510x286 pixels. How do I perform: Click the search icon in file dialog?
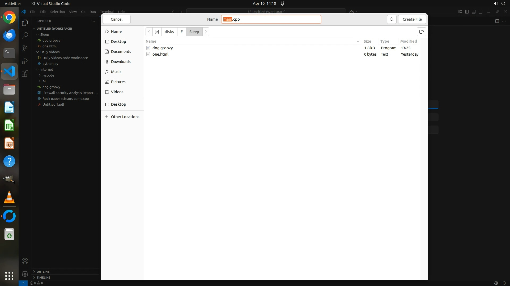[392, 19]
